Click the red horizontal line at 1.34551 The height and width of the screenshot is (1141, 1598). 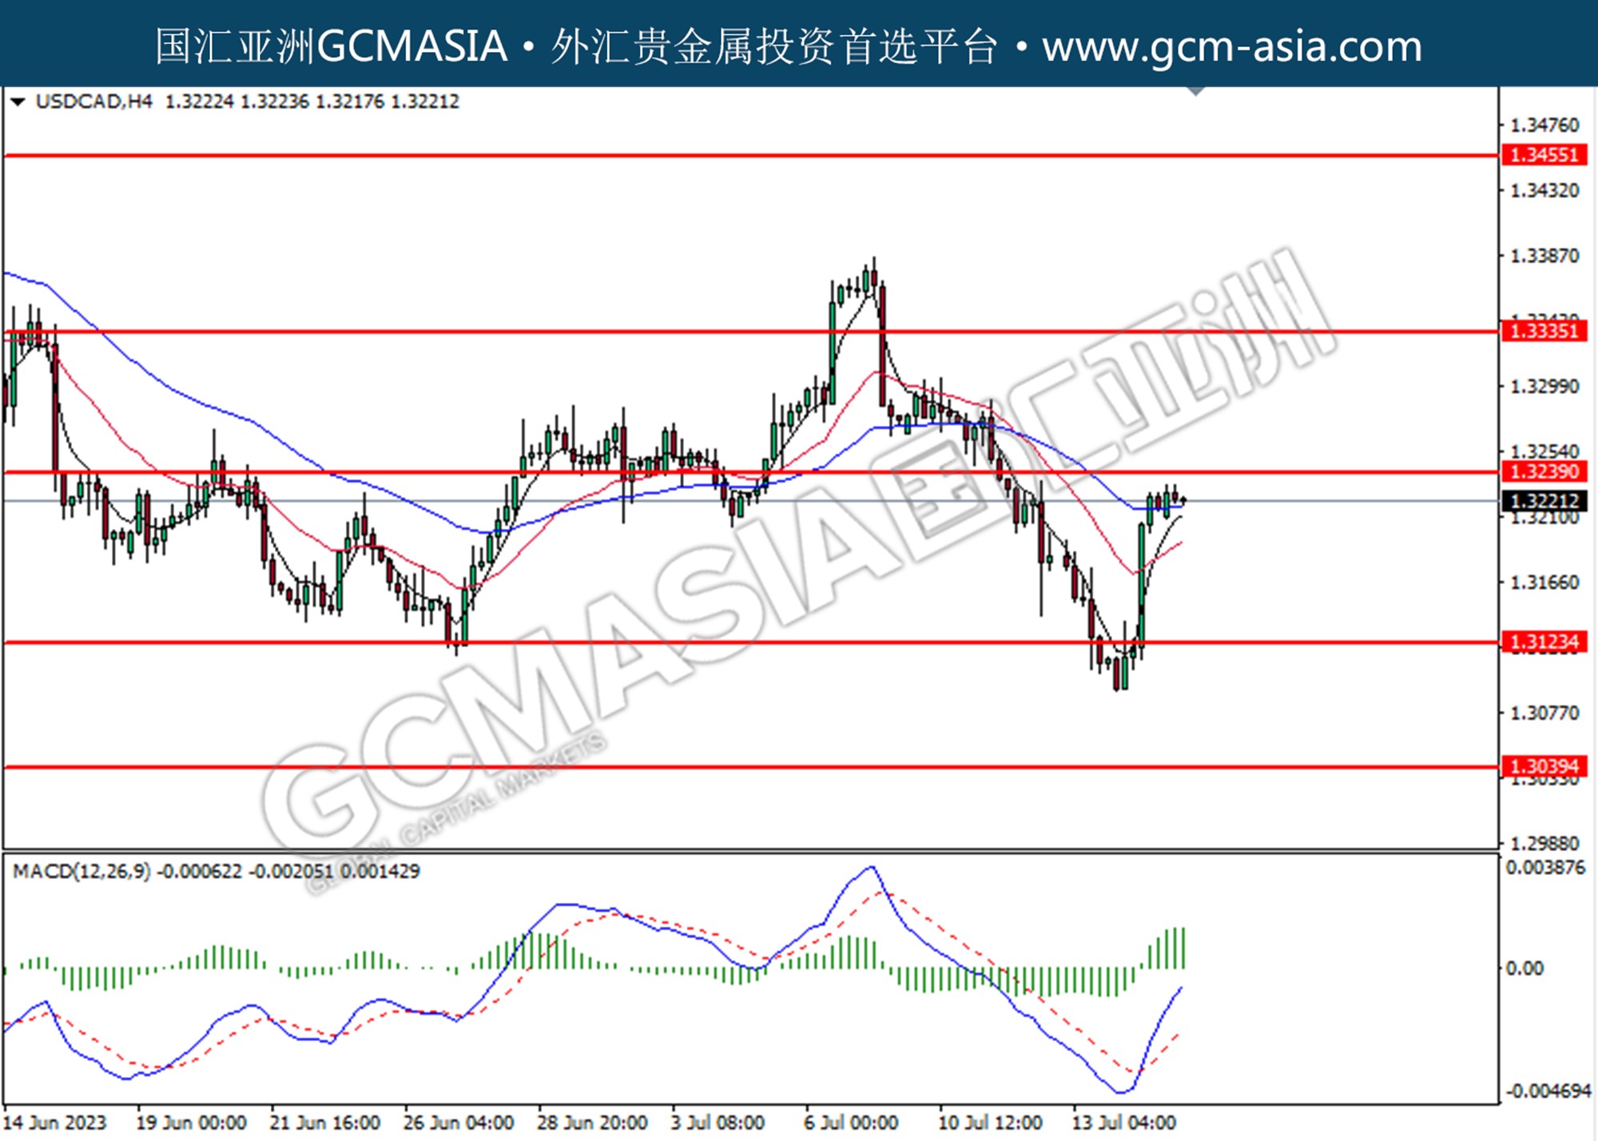pos(751,156)
